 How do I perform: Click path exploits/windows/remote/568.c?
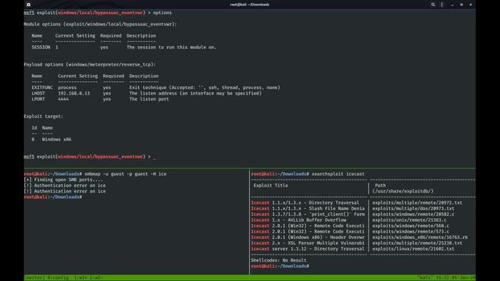pyautogui.click(x=411, y=226)
